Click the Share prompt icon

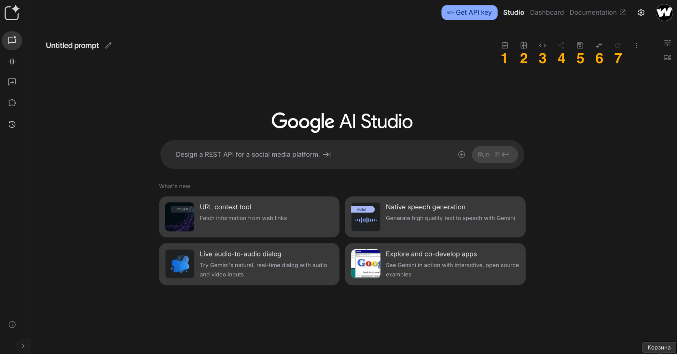point(561,45)
